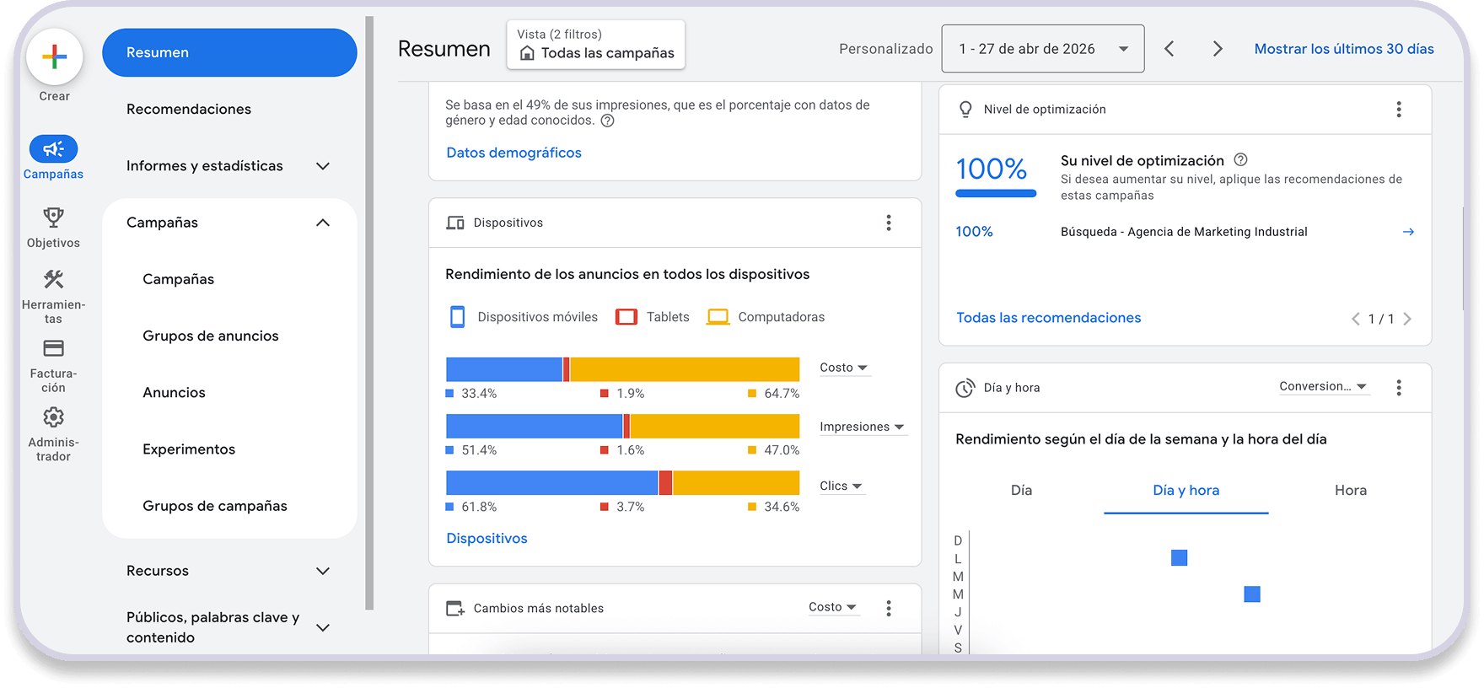Open the Administrador gear icon
The image size is (1484, 688).
(x=53, y=417)
